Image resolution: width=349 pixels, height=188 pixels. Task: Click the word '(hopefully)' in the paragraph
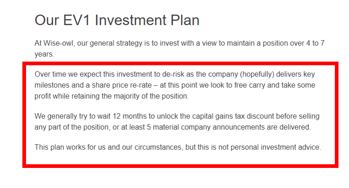(257, 74)
